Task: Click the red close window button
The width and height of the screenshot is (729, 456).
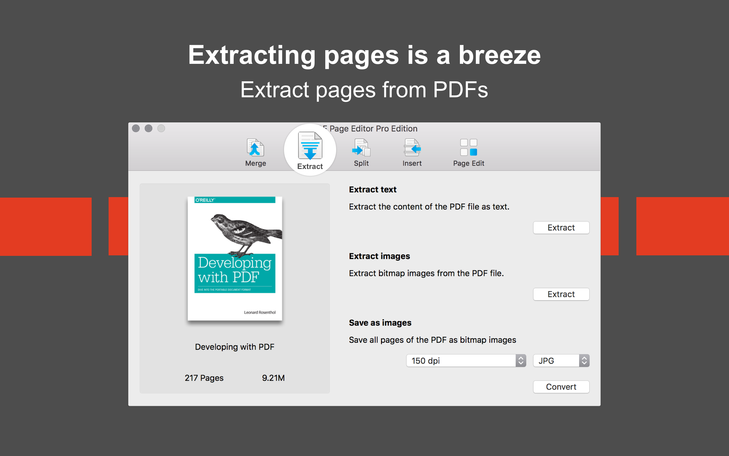Action: tap(136, 128)
